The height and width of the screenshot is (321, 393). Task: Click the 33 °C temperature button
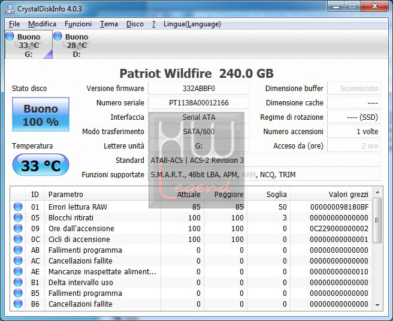tap(41, 165)
